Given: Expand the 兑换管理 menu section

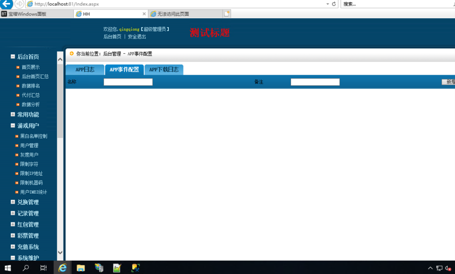Looking at the screenshot, I should tap(13, 202).
